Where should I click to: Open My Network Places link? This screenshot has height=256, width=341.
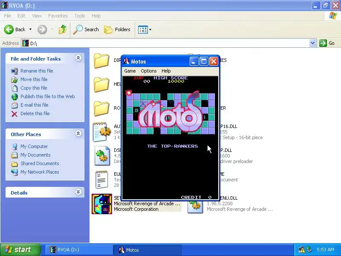click(x=40, y=172)
